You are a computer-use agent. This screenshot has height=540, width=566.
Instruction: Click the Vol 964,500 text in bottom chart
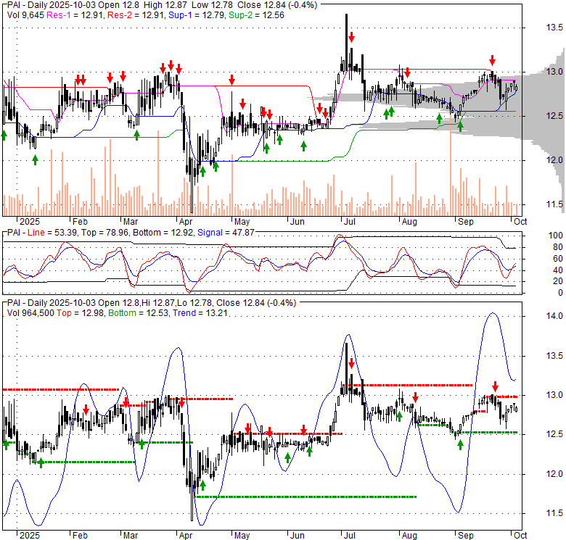coord(30,313)
